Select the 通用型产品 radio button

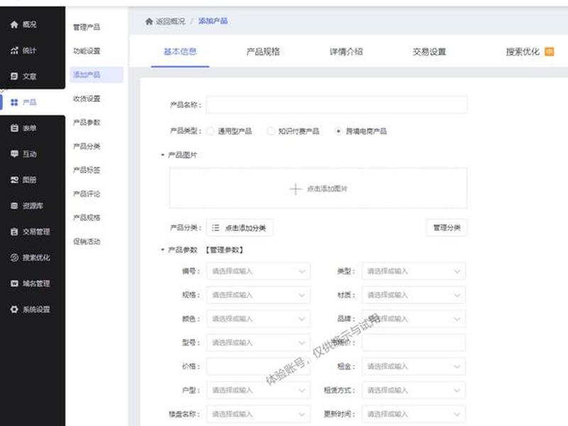tap(210, 131)
